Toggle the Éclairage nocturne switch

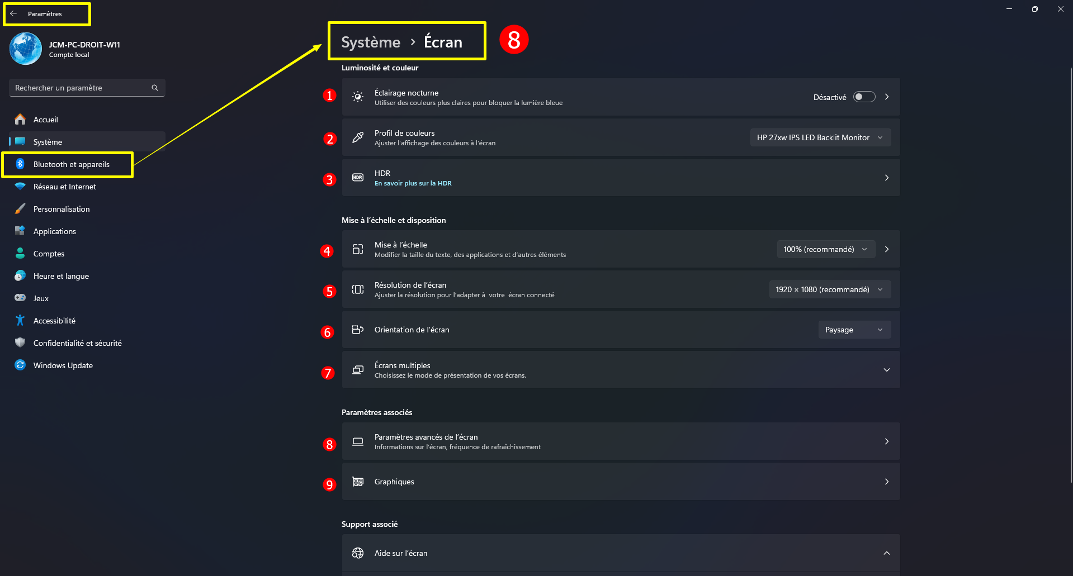pos(864,97)
